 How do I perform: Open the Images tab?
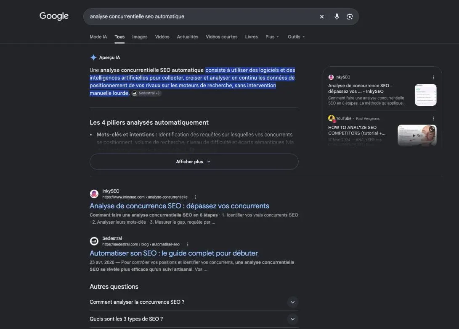click(140, 37)
